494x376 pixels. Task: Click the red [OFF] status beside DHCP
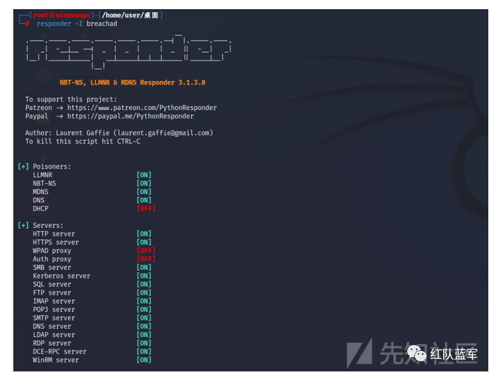tap(146, 209)
